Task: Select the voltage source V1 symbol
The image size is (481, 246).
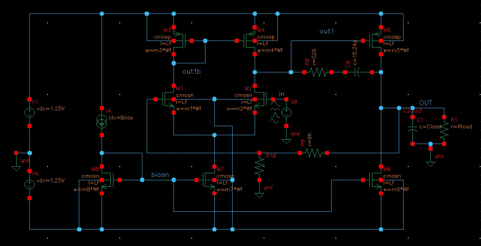Action: (29, 112)
